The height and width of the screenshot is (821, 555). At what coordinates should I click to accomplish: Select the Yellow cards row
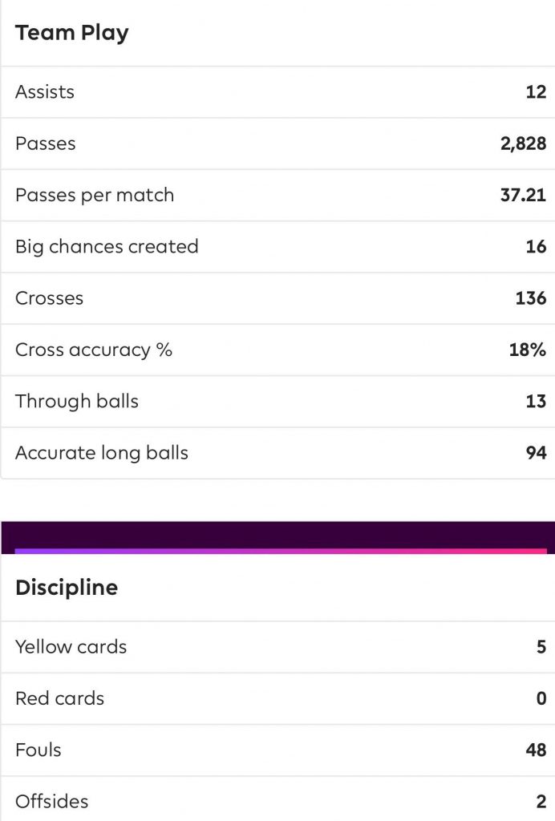tap(278, 647)
